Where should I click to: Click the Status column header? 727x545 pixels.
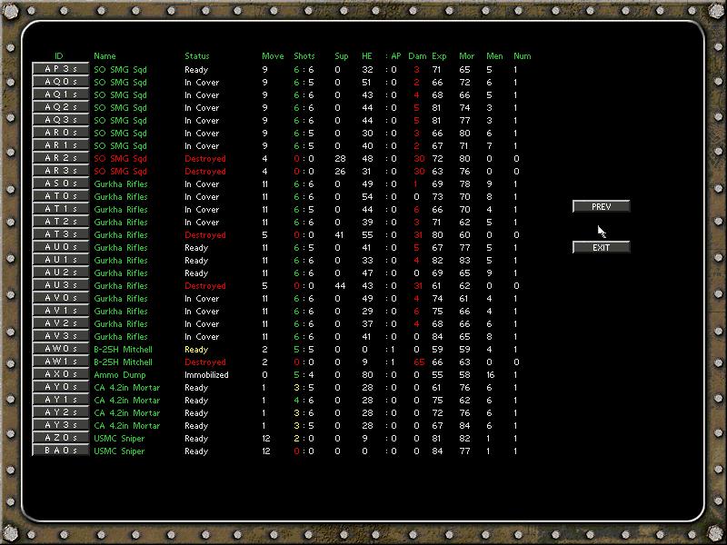[197, 56]
